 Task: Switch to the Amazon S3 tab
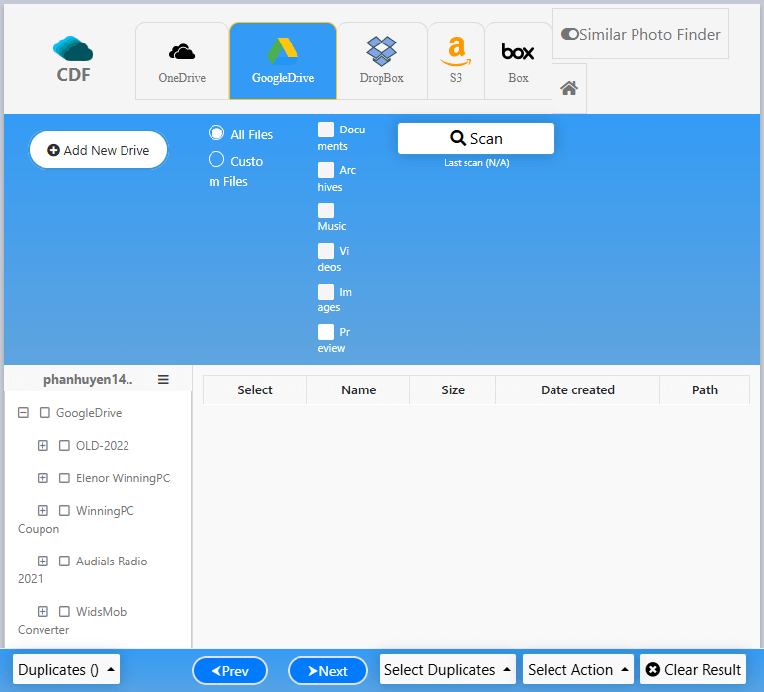click(456, 61)
